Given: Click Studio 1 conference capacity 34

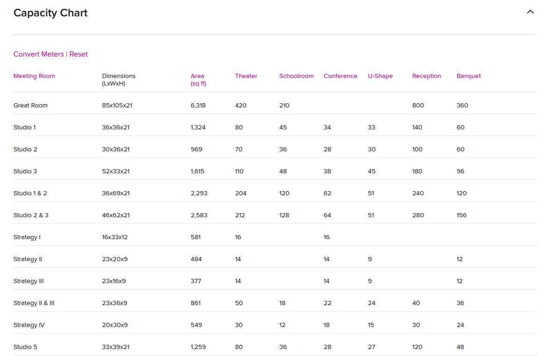Looking at the screenshot, I should click(327, 127).
